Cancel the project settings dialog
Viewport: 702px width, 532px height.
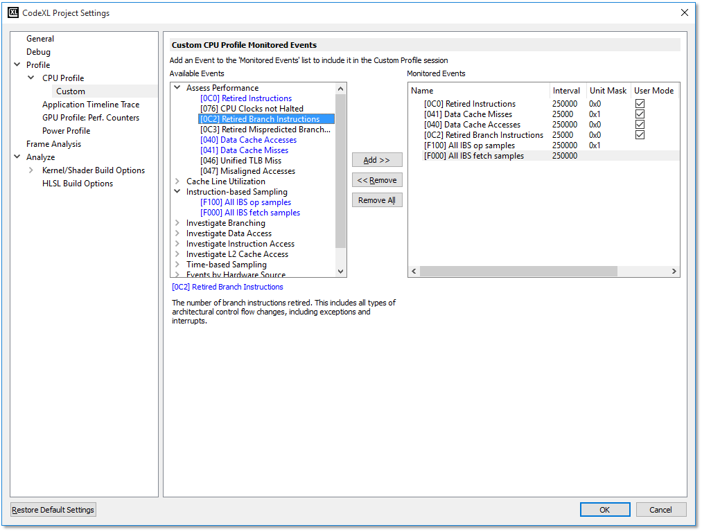tap(661, 510)
